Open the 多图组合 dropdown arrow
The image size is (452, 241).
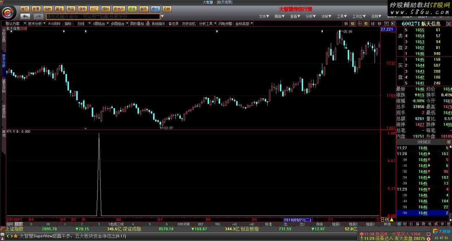click(127, 24)
